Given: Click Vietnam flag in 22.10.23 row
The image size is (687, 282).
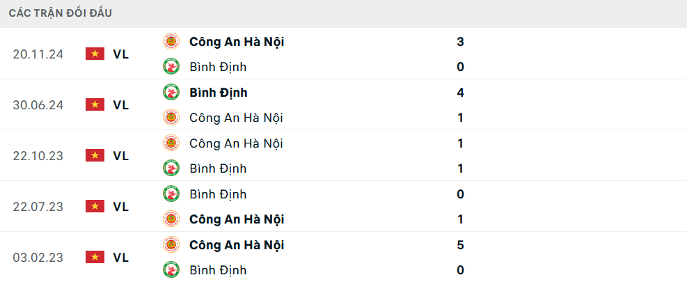Looking at the screenshot, I should tap(95, 156).
